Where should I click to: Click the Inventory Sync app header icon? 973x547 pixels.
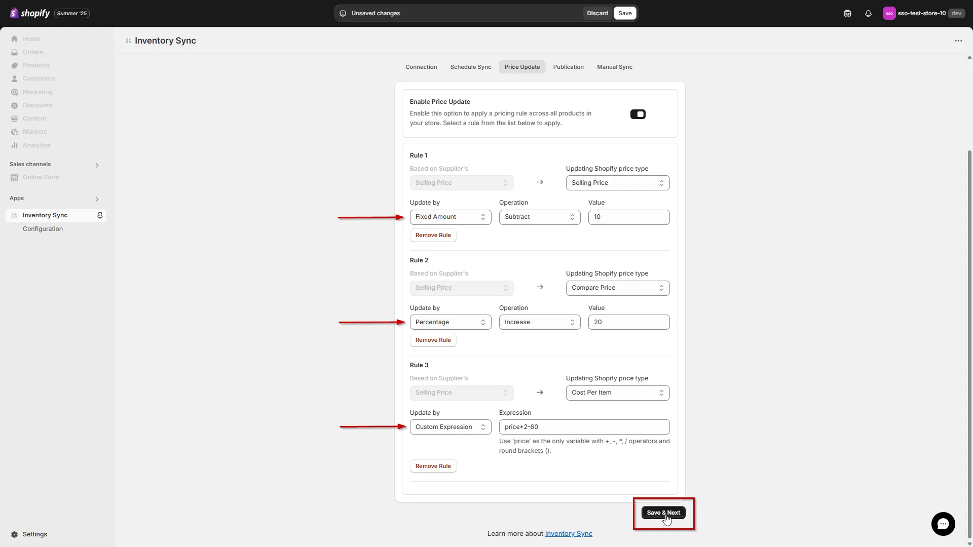pos(128,41)
